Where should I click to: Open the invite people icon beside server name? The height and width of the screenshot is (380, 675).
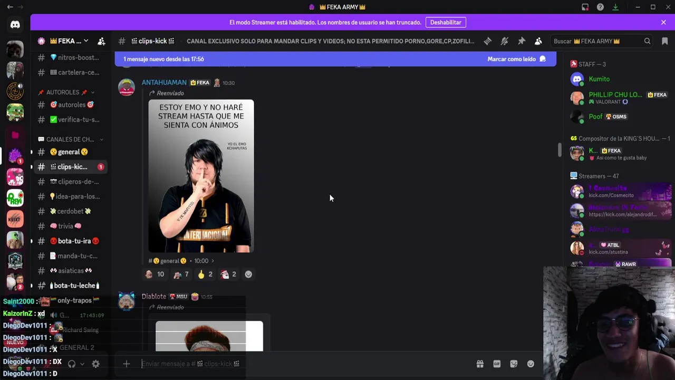coord(101,41)
